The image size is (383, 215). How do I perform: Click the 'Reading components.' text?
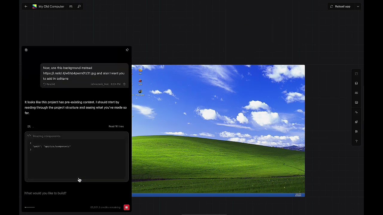point(47,136)
